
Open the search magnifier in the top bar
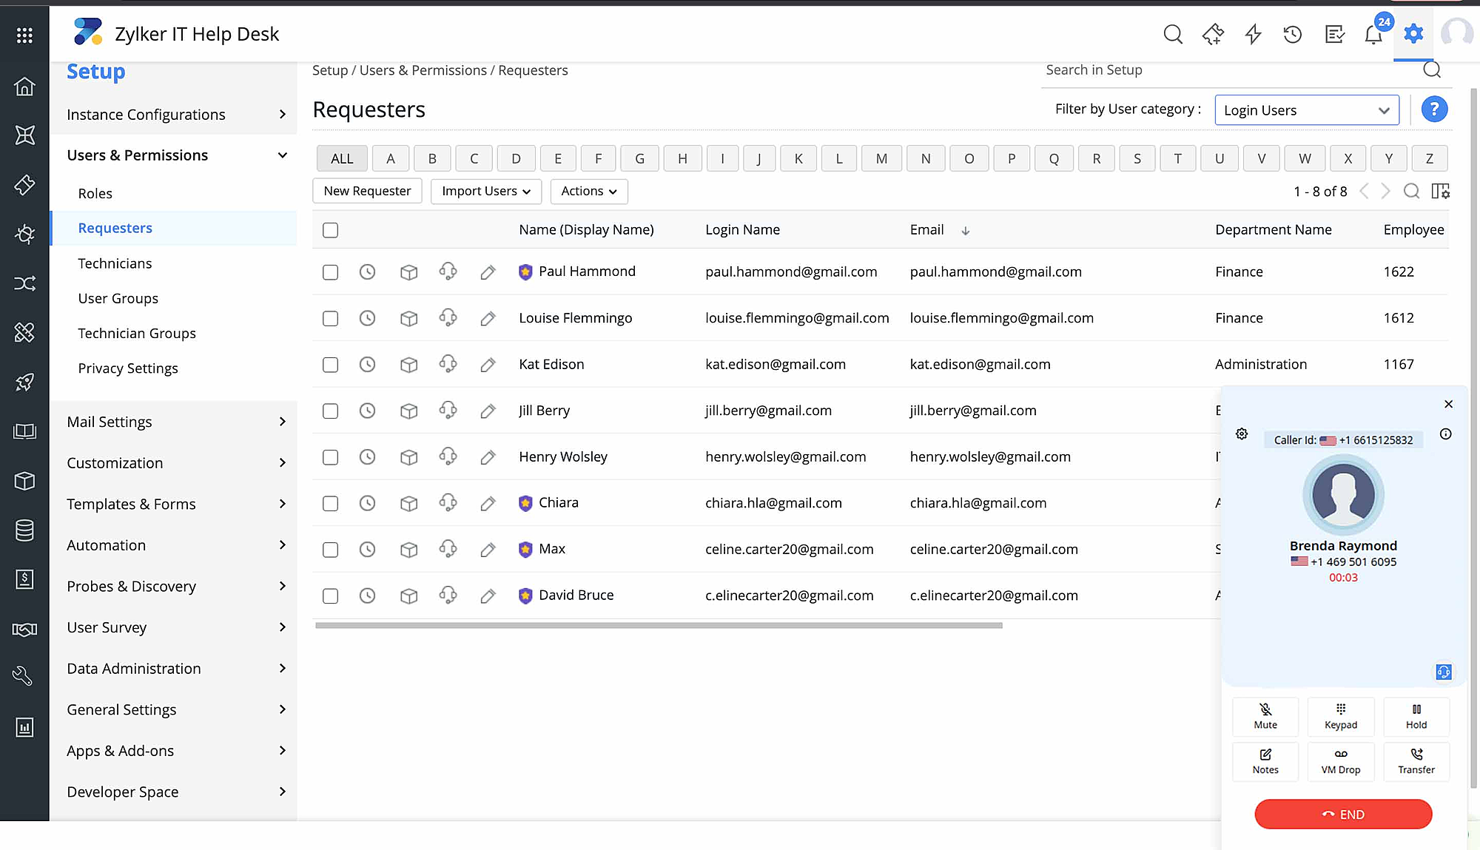coord(1173,33)
